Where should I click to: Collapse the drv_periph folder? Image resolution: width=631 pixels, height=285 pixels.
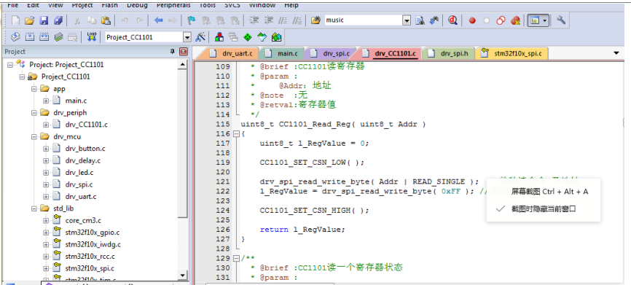pyautogui.click(x=34, y=113)
